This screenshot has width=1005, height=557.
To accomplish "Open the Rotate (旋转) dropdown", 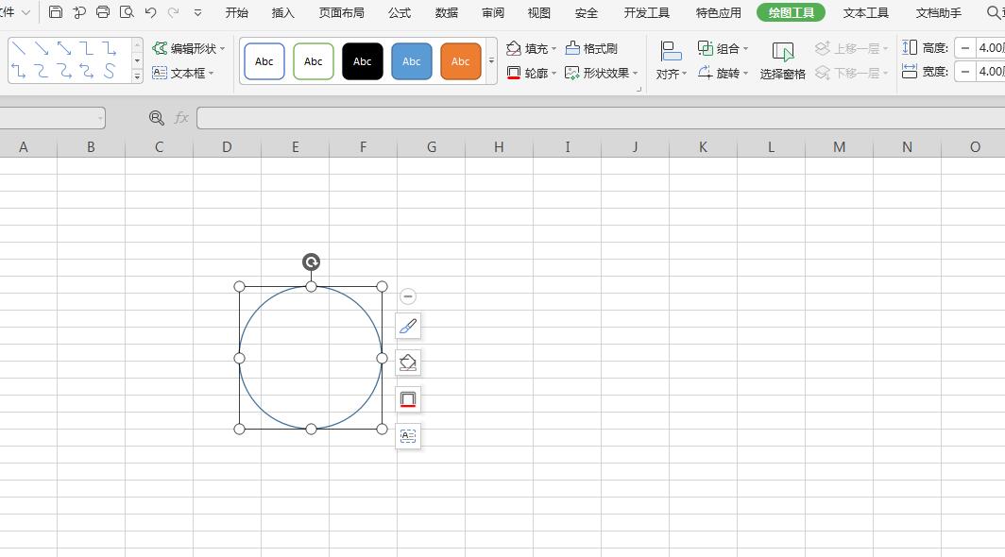I will (x=724, y=73).
